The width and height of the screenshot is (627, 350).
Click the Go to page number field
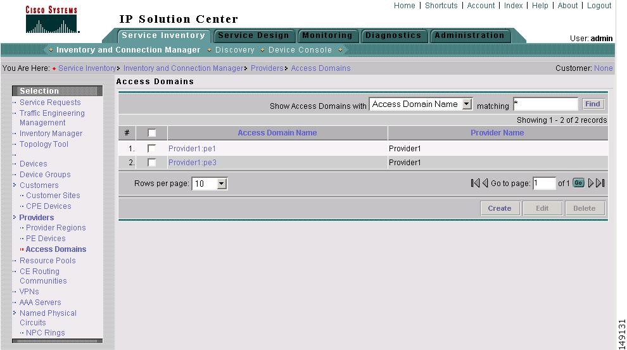pos(544,184)
